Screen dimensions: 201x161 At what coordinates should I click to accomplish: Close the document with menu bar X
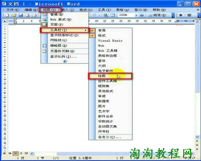pos(198,10)
